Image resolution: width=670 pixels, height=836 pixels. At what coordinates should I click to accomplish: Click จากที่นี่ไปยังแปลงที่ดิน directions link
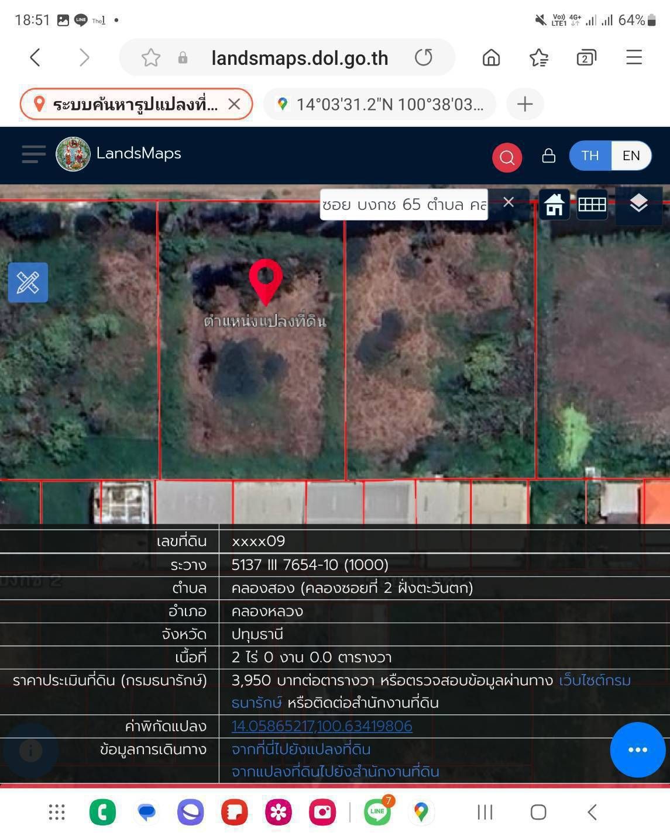(301, 749)
